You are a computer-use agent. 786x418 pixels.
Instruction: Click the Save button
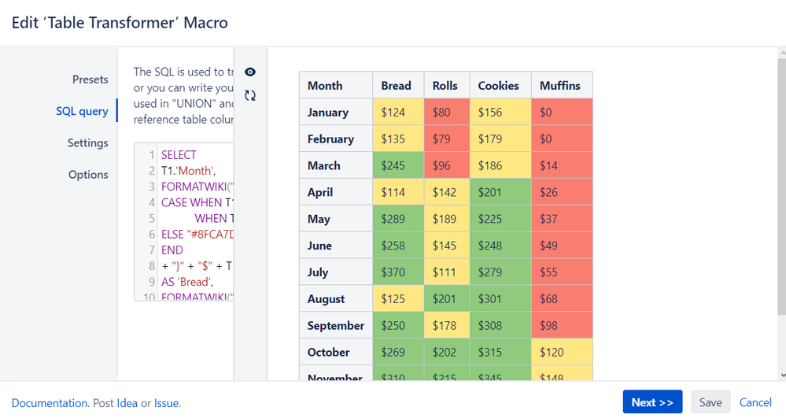(x=710, y=402)
